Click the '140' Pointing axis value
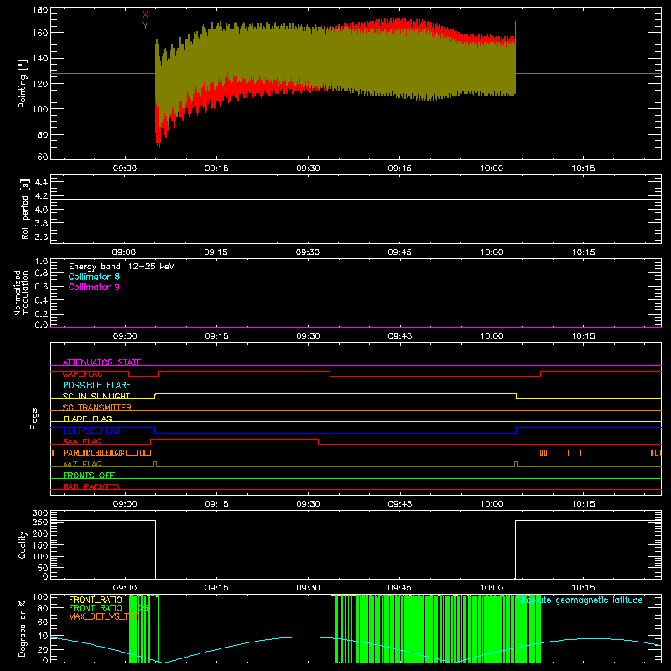The height and width of the screenshot is (671, 671). pyautogui.click(x=40, y=58)
